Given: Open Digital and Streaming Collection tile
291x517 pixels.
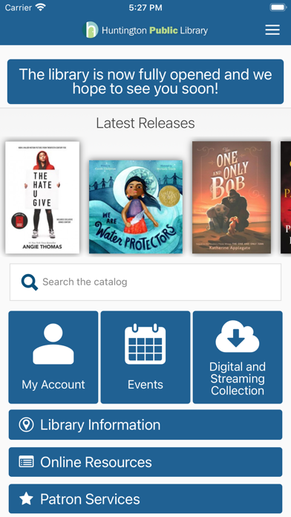Looking at the screenshot, I should click(238, 357).
